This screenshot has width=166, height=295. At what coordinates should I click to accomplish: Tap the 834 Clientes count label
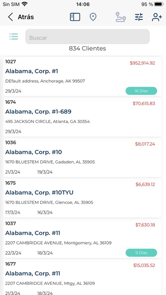[x=87, y=48]
